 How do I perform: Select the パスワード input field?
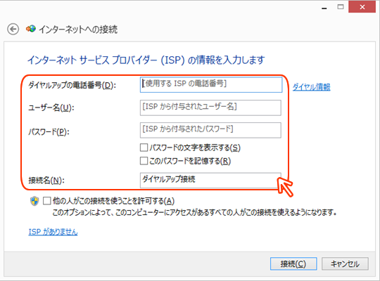(210, 130)
